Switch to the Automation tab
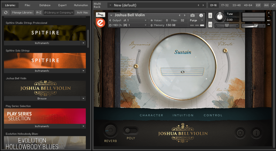Image resolution: width=276 pixels, height=151 pixels. tap(81, 5)
